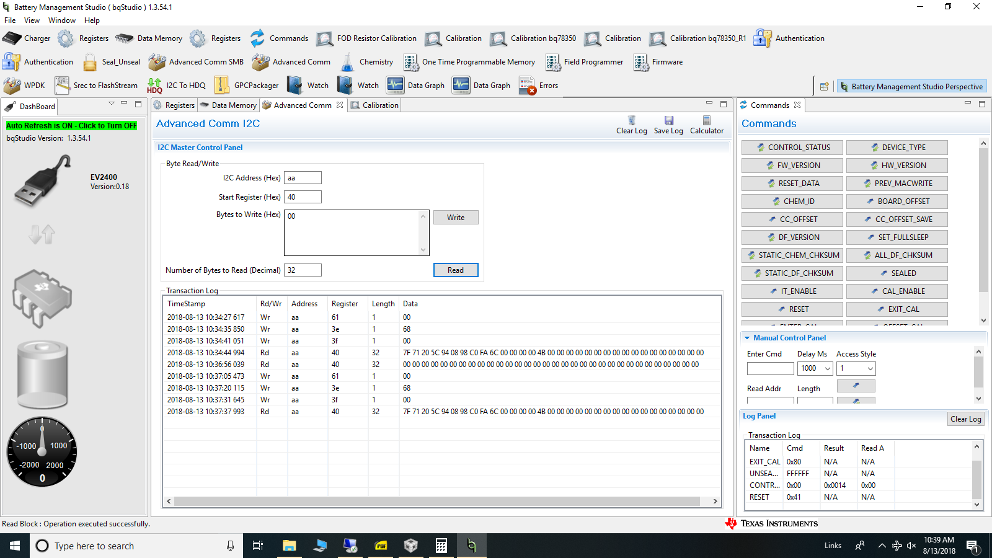The height and width of the screenshot is (558, 992).
Task: Send the DEVICE_TYPE command
Action: 897,148
